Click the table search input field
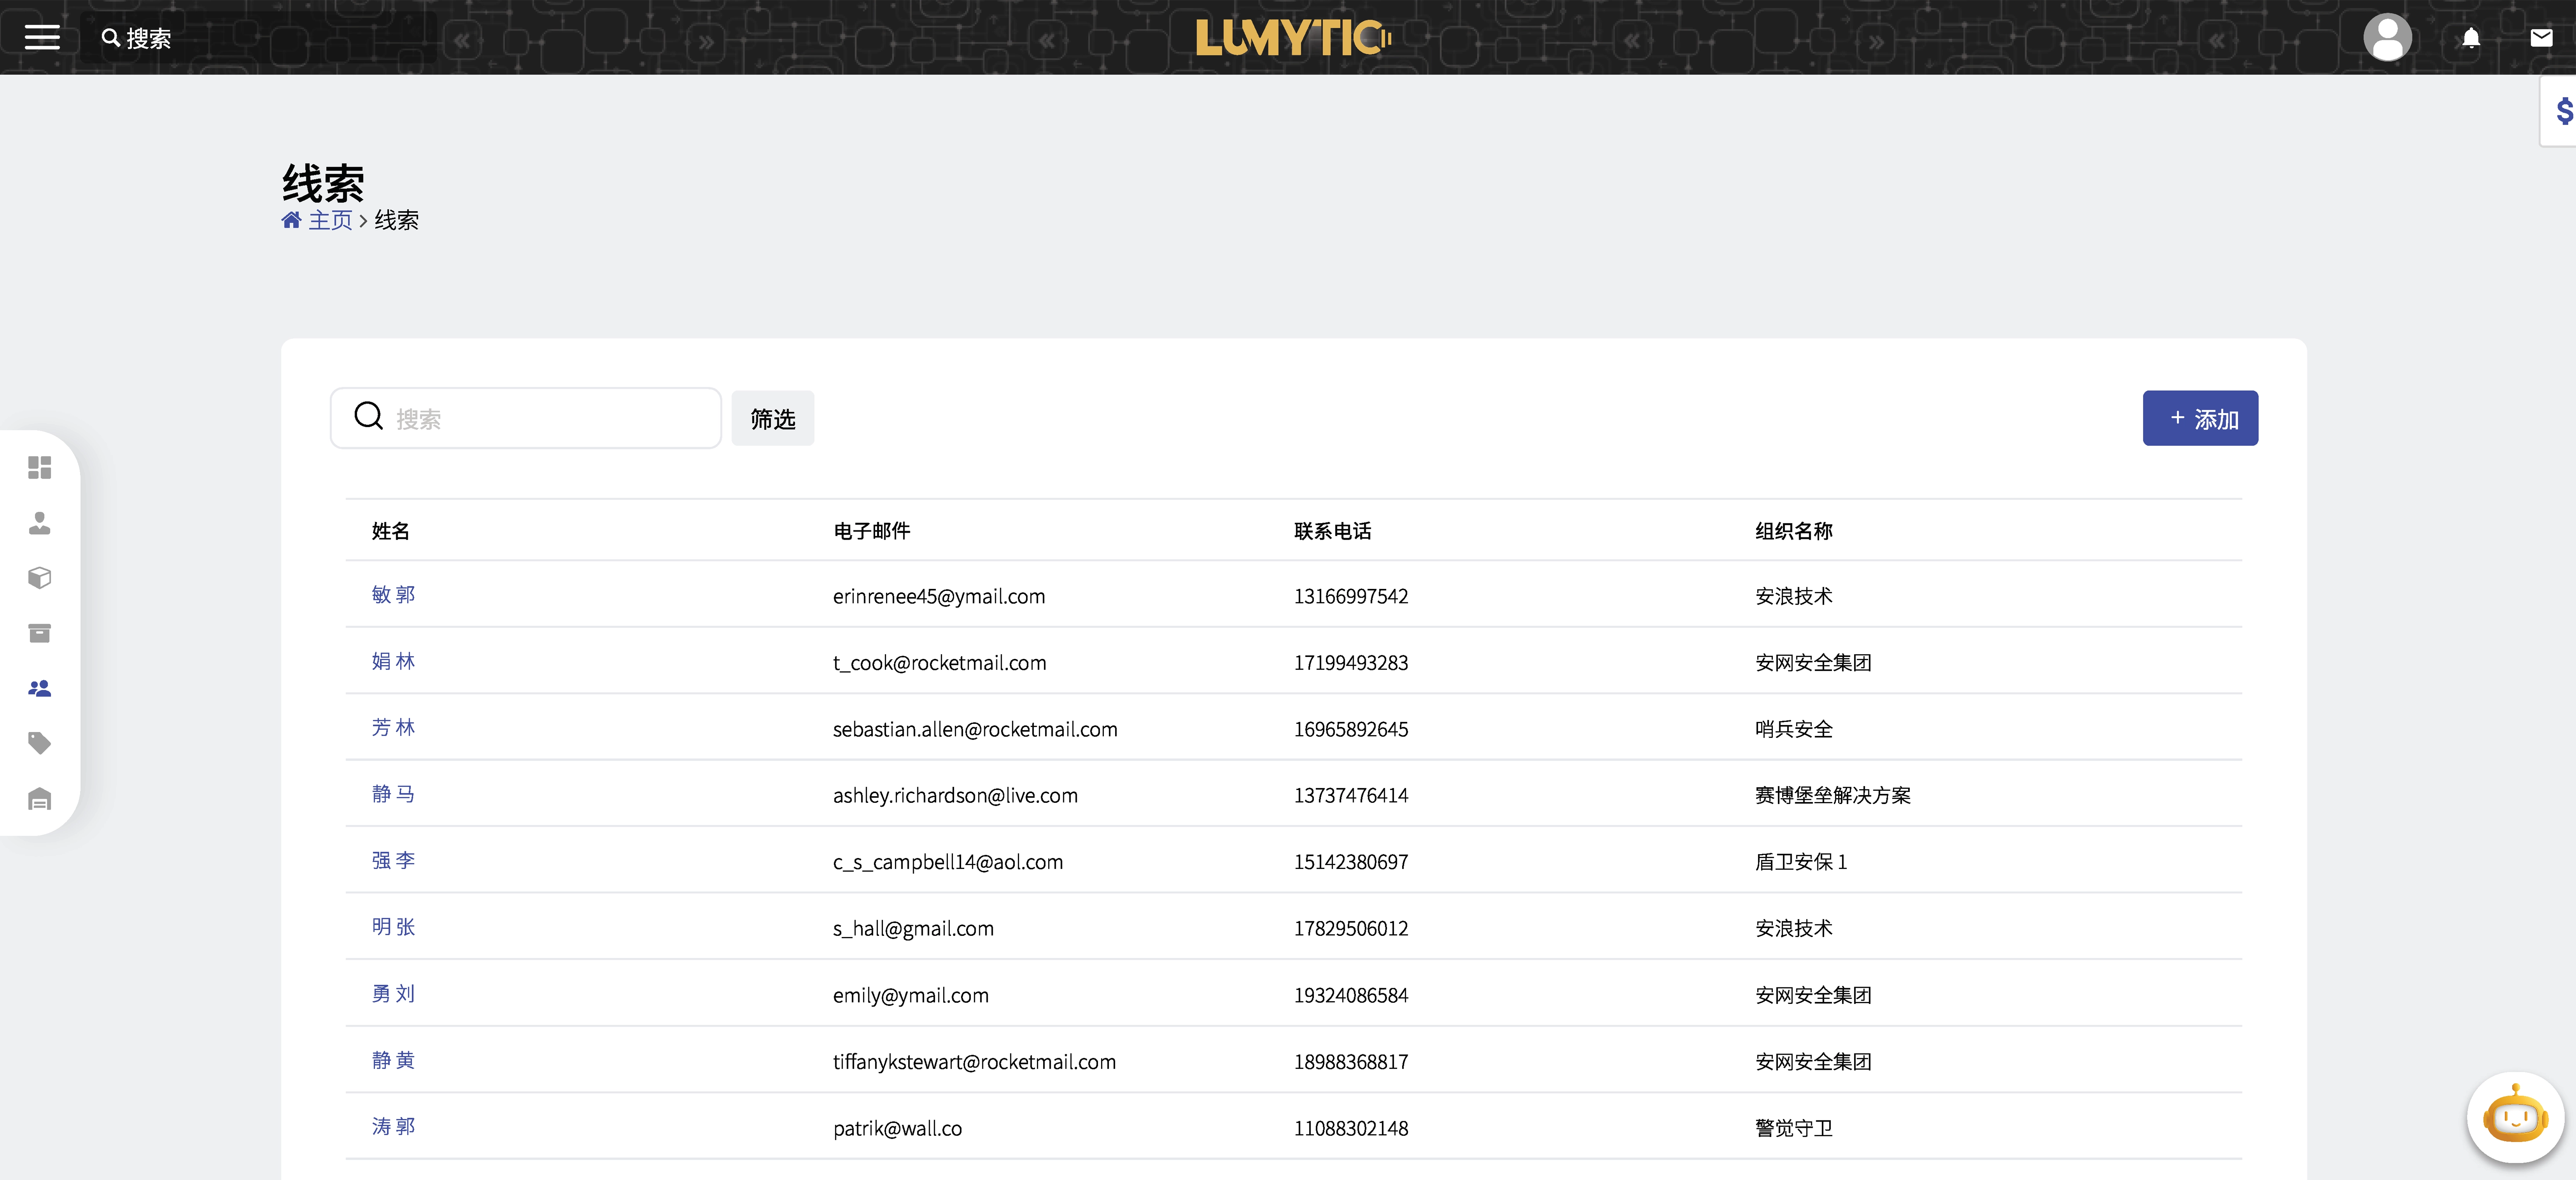Viewport: 2576px width, 1180px height. point(525,418)
